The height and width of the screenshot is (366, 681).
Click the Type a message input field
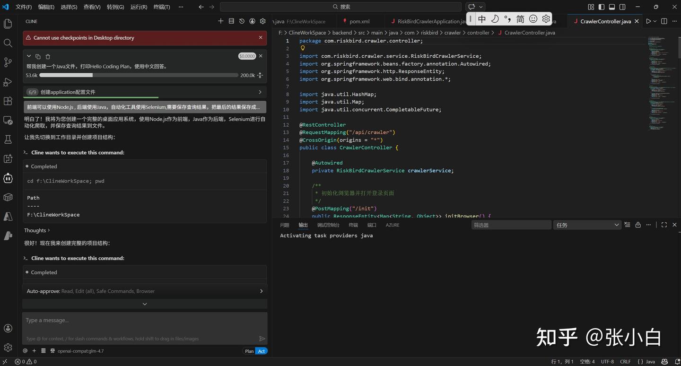pos(142,321)
